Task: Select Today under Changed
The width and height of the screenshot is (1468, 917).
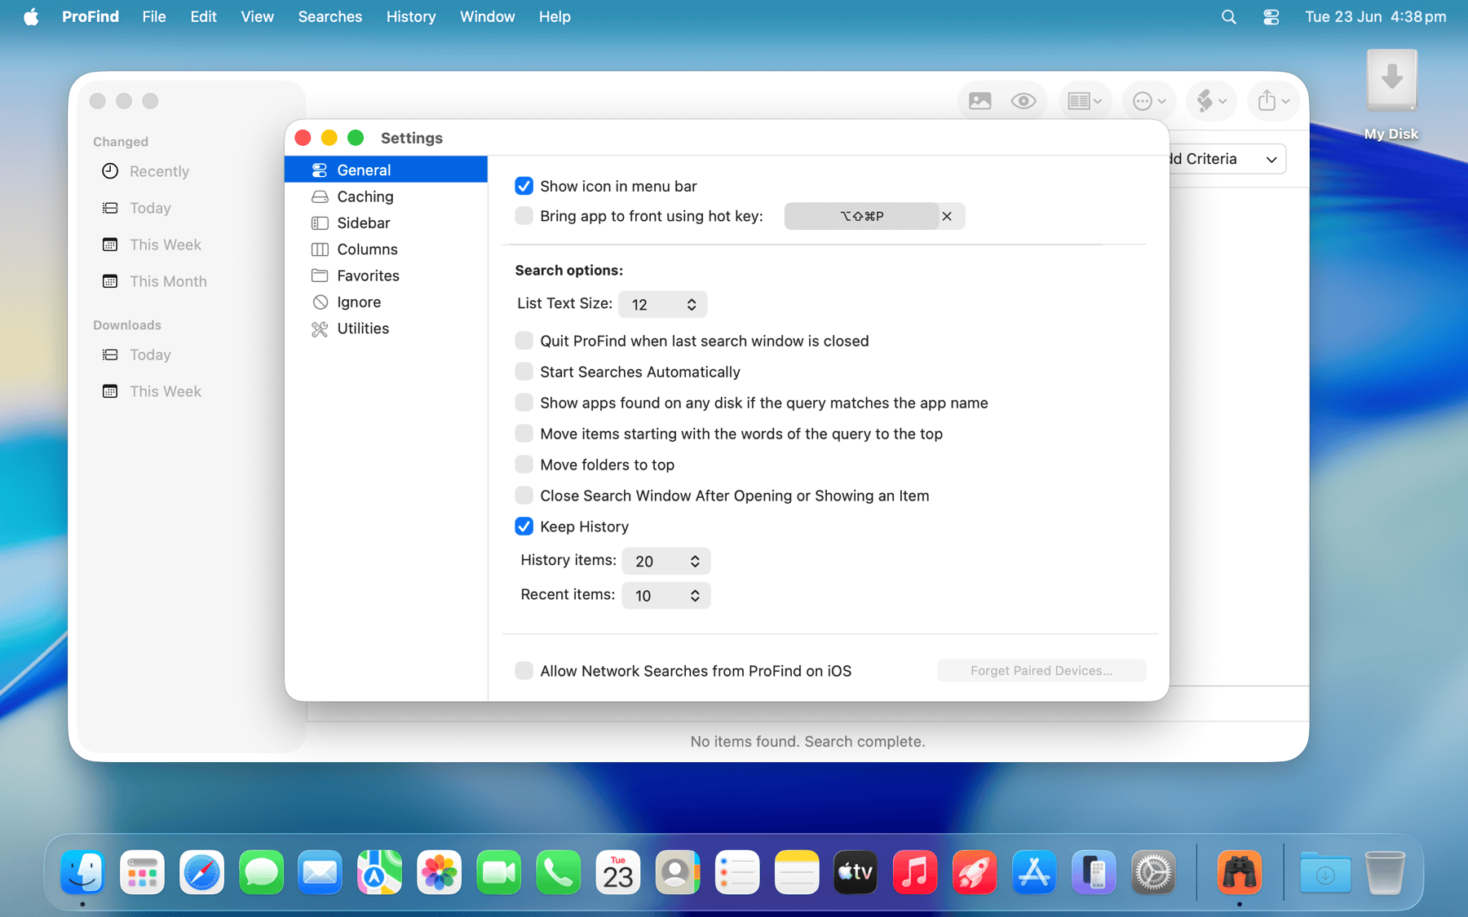Action: (x=150, y=208)
